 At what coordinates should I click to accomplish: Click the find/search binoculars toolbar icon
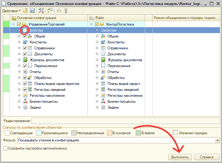pos(41,11)
